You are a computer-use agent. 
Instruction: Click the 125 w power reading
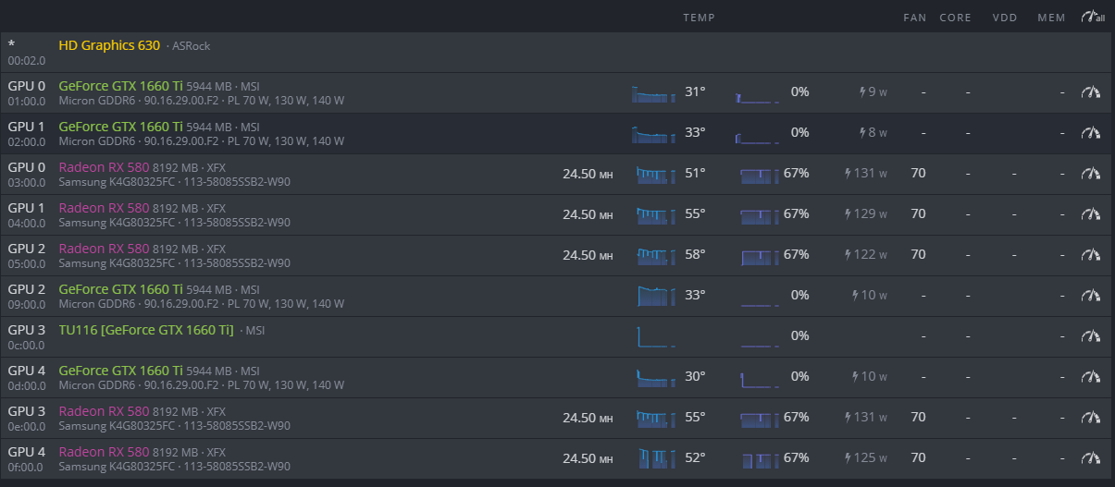click(x=866, y=457)
